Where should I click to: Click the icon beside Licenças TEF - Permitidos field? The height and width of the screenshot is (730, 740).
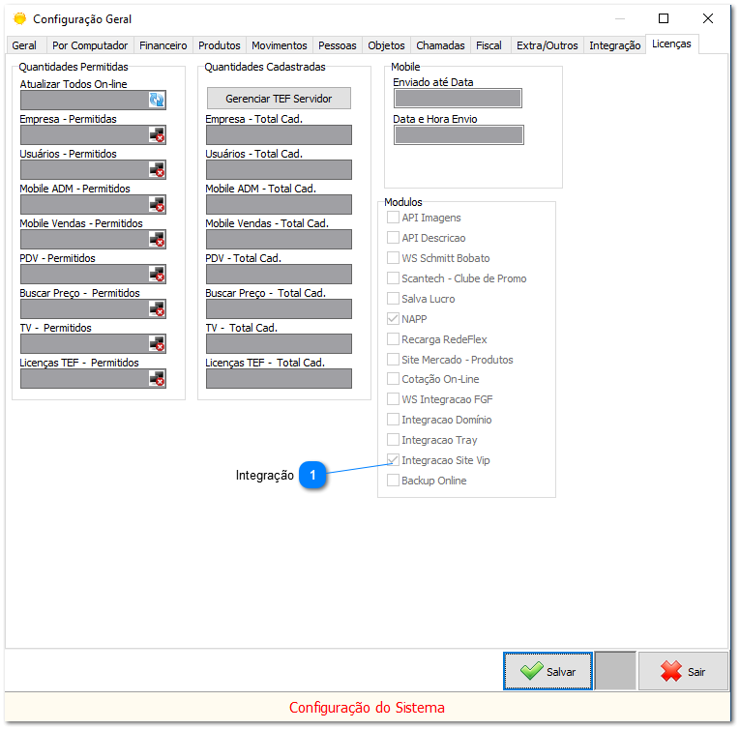point(157,379)
